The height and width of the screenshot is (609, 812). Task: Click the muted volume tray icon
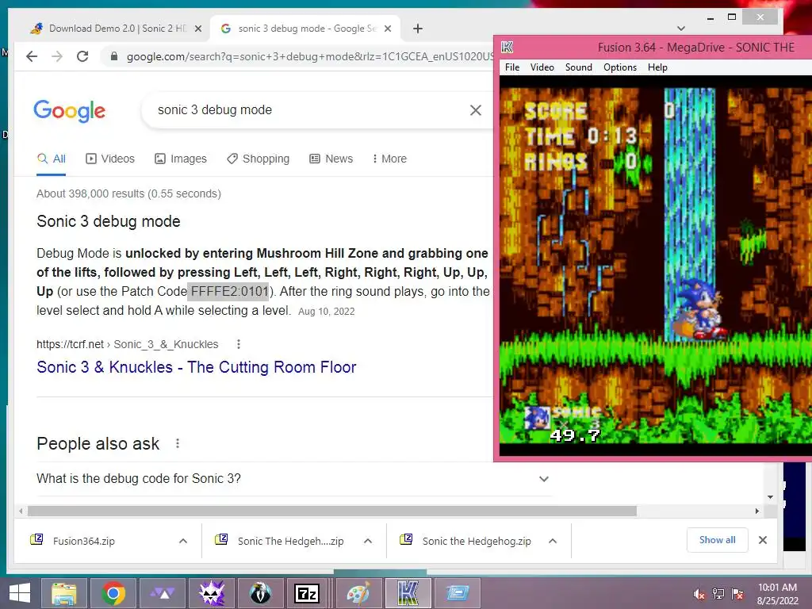click(699, 594)
